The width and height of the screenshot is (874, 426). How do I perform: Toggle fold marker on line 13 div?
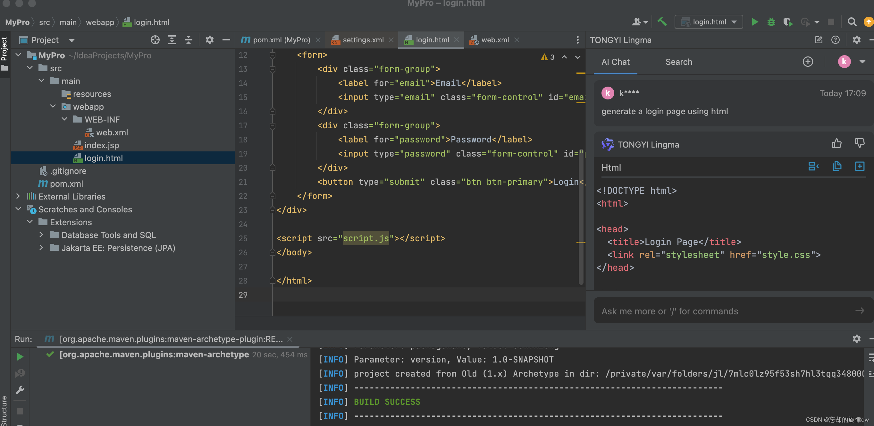pyautogui.click(x=272, y=69)
